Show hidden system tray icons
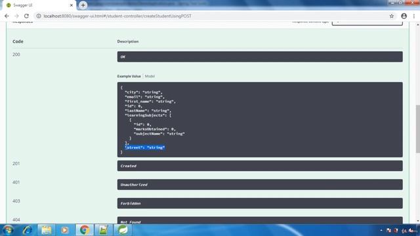420x236 pixels. 381,230
